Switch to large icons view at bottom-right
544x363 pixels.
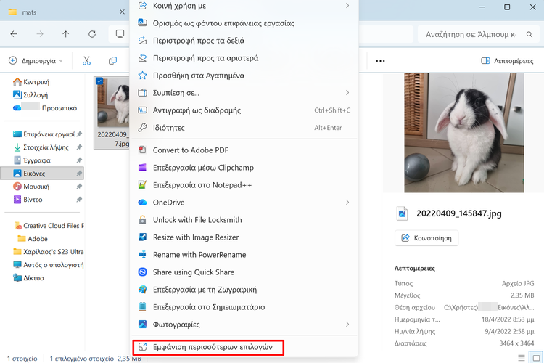tap(535, 358)
